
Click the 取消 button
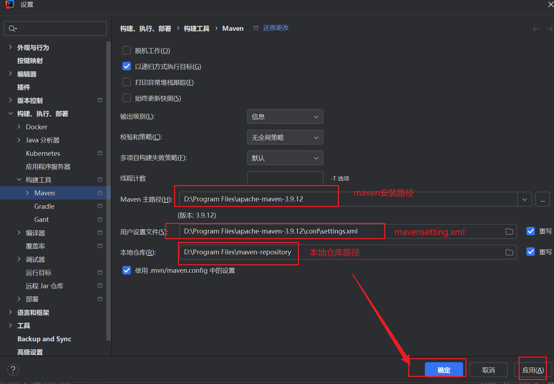coord(489,370)
